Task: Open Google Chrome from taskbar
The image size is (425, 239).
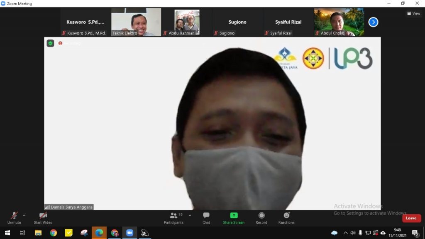Action: [54, 233]
